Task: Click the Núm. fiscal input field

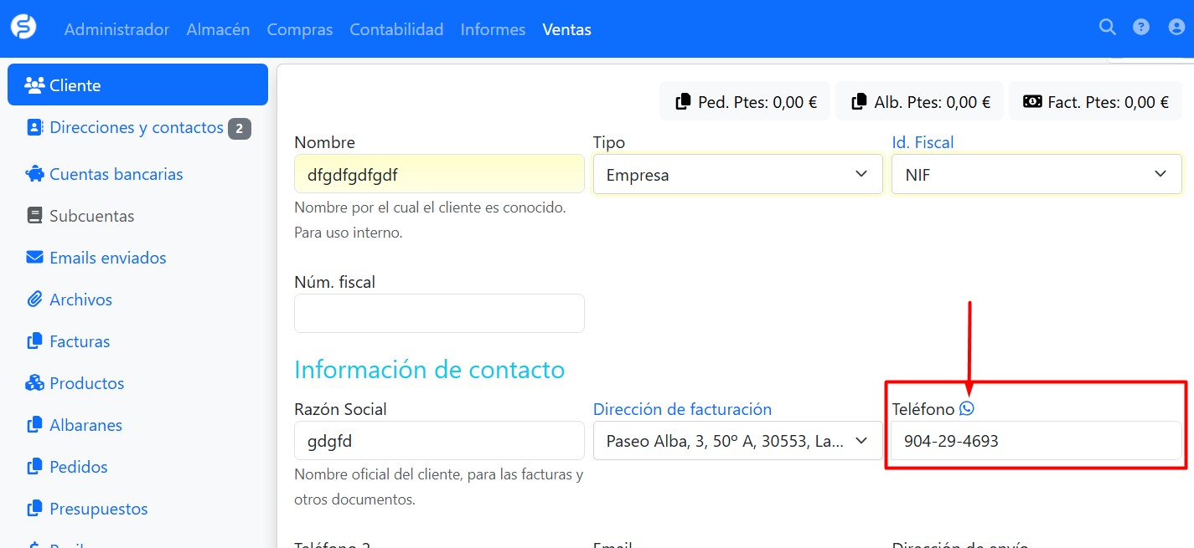Action: 439,313
